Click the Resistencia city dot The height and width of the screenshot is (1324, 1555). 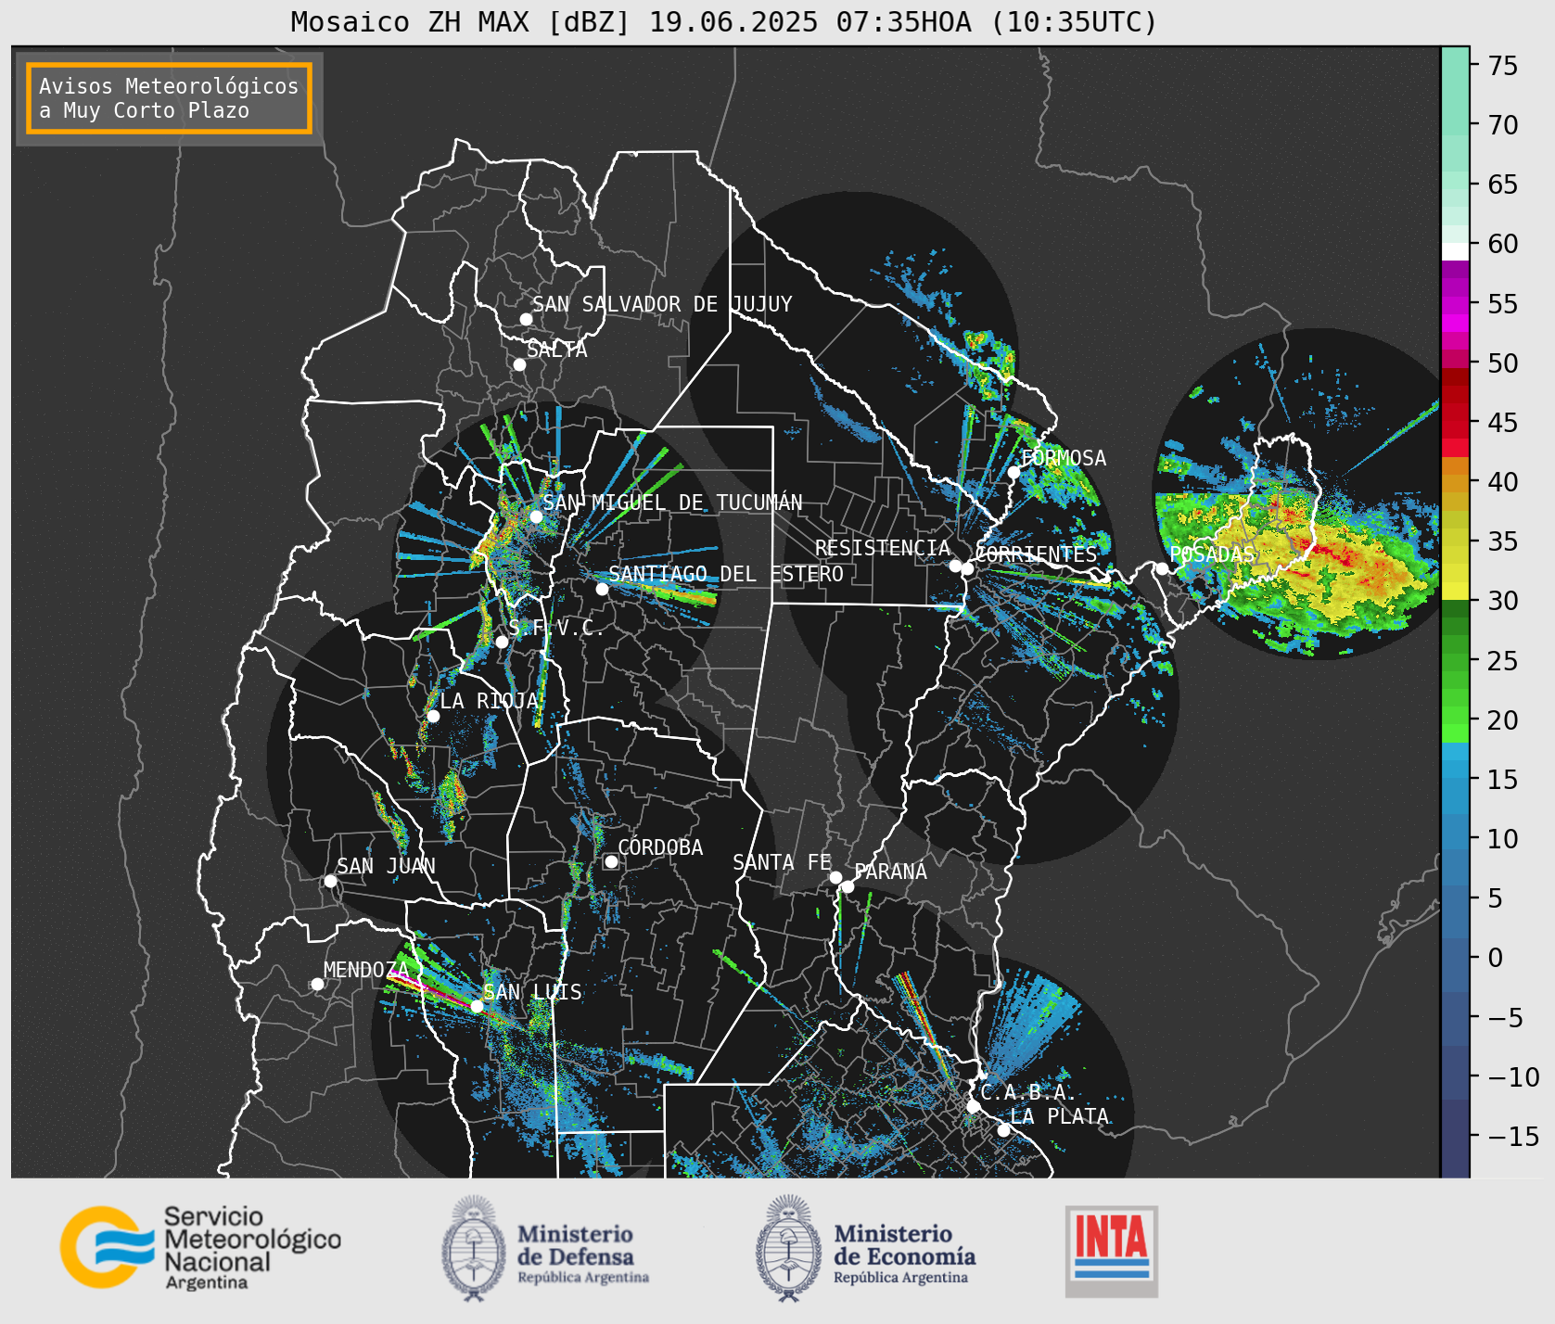coord(955,566)
